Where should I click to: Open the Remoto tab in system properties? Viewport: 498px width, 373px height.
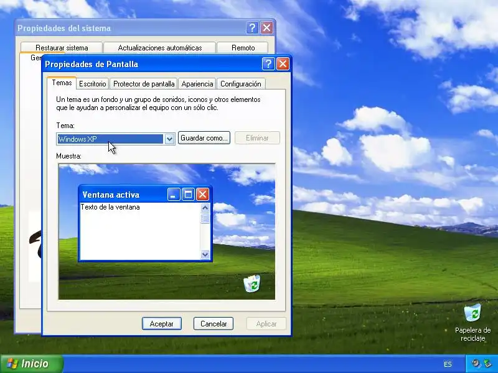[243, 48]
